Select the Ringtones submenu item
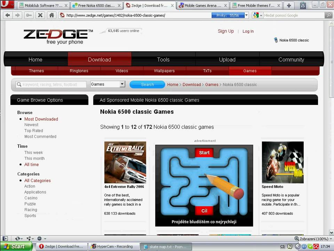This screenshot has width=334, height=251. (x=79, y=71)
